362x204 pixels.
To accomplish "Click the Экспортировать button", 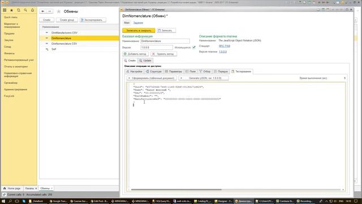I will coord(93,20).
